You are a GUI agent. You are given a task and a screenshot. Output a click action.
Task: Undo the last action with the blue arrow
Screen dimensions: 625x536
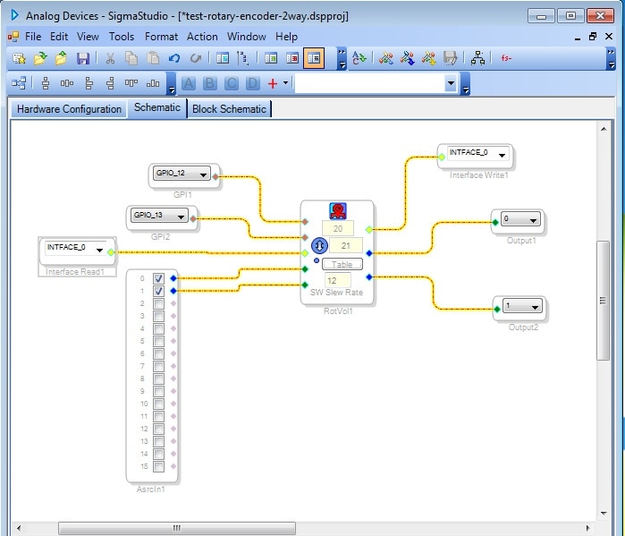[174, 58]
